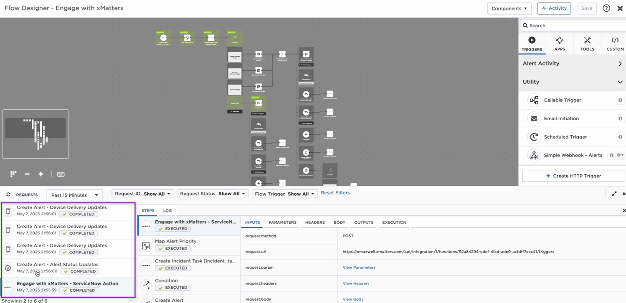Open the Components dropdown
626x303 pixels.
509,8
